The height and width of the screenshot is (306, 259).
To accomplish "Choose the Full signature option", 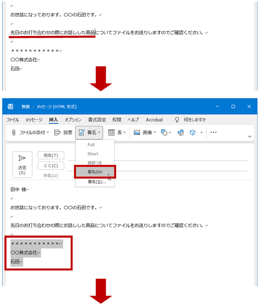I will click(x=91, y=145).
